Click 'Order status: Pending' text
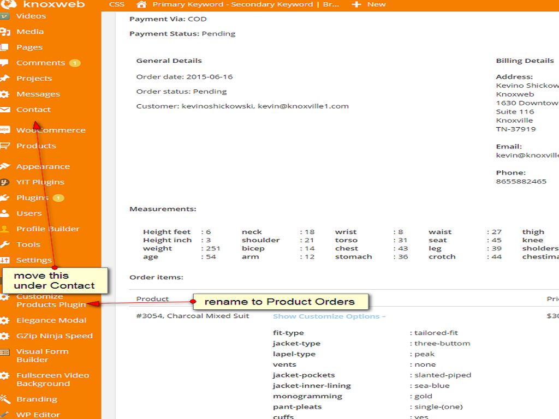 point(181,92)
